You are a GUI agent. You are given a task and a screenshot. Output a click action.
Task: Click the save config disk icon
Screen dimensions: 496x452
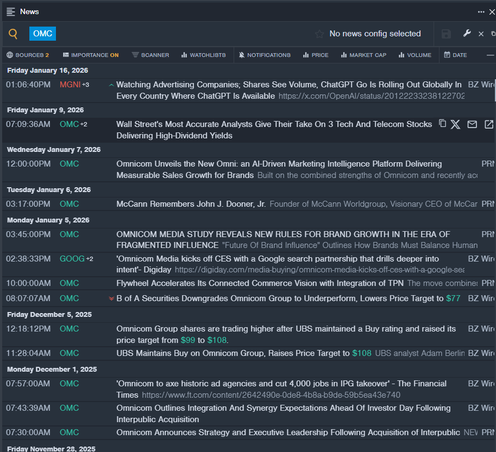pos(446,34)
